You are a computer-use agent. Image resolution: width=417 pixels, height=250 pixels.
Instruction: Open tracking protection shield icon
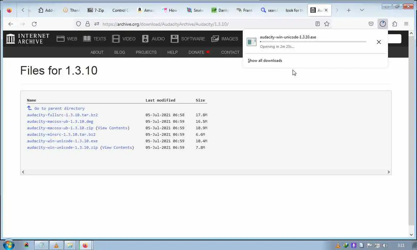(79, 24)
